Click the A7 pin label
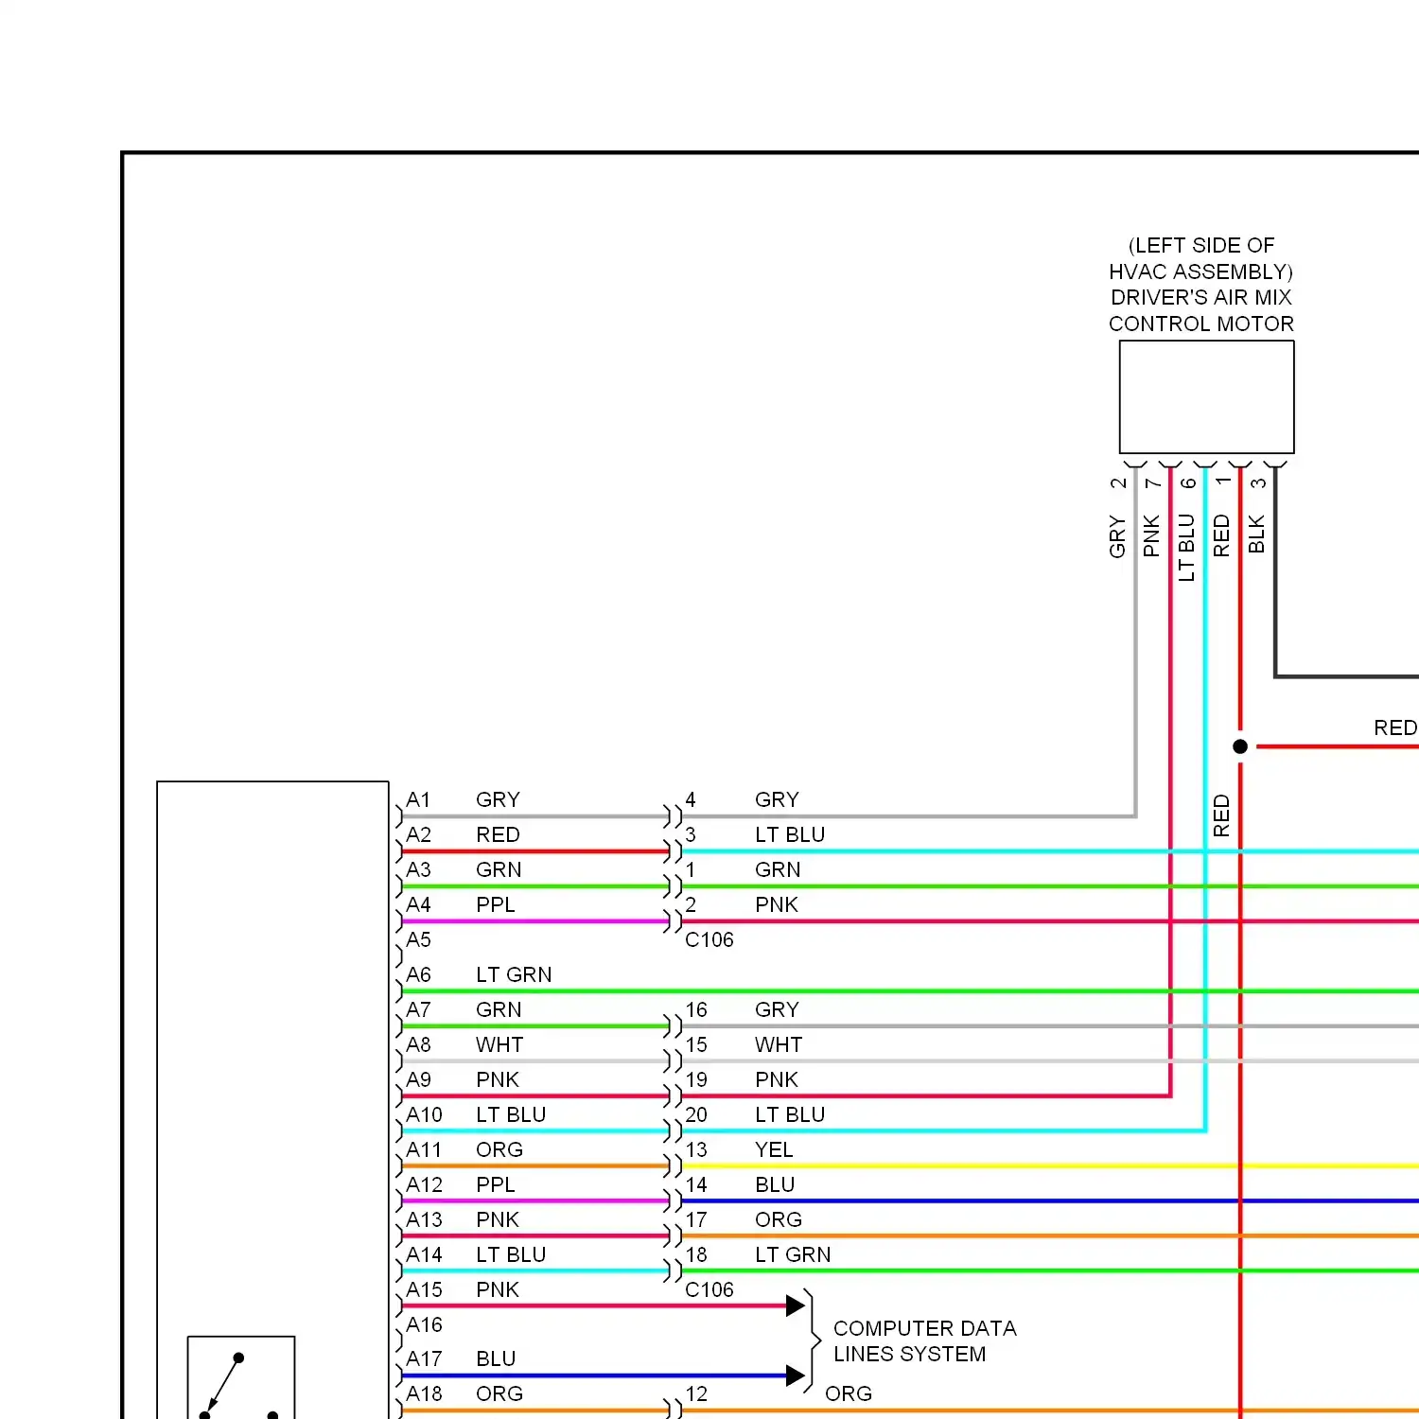 [x=418, y=1010]
